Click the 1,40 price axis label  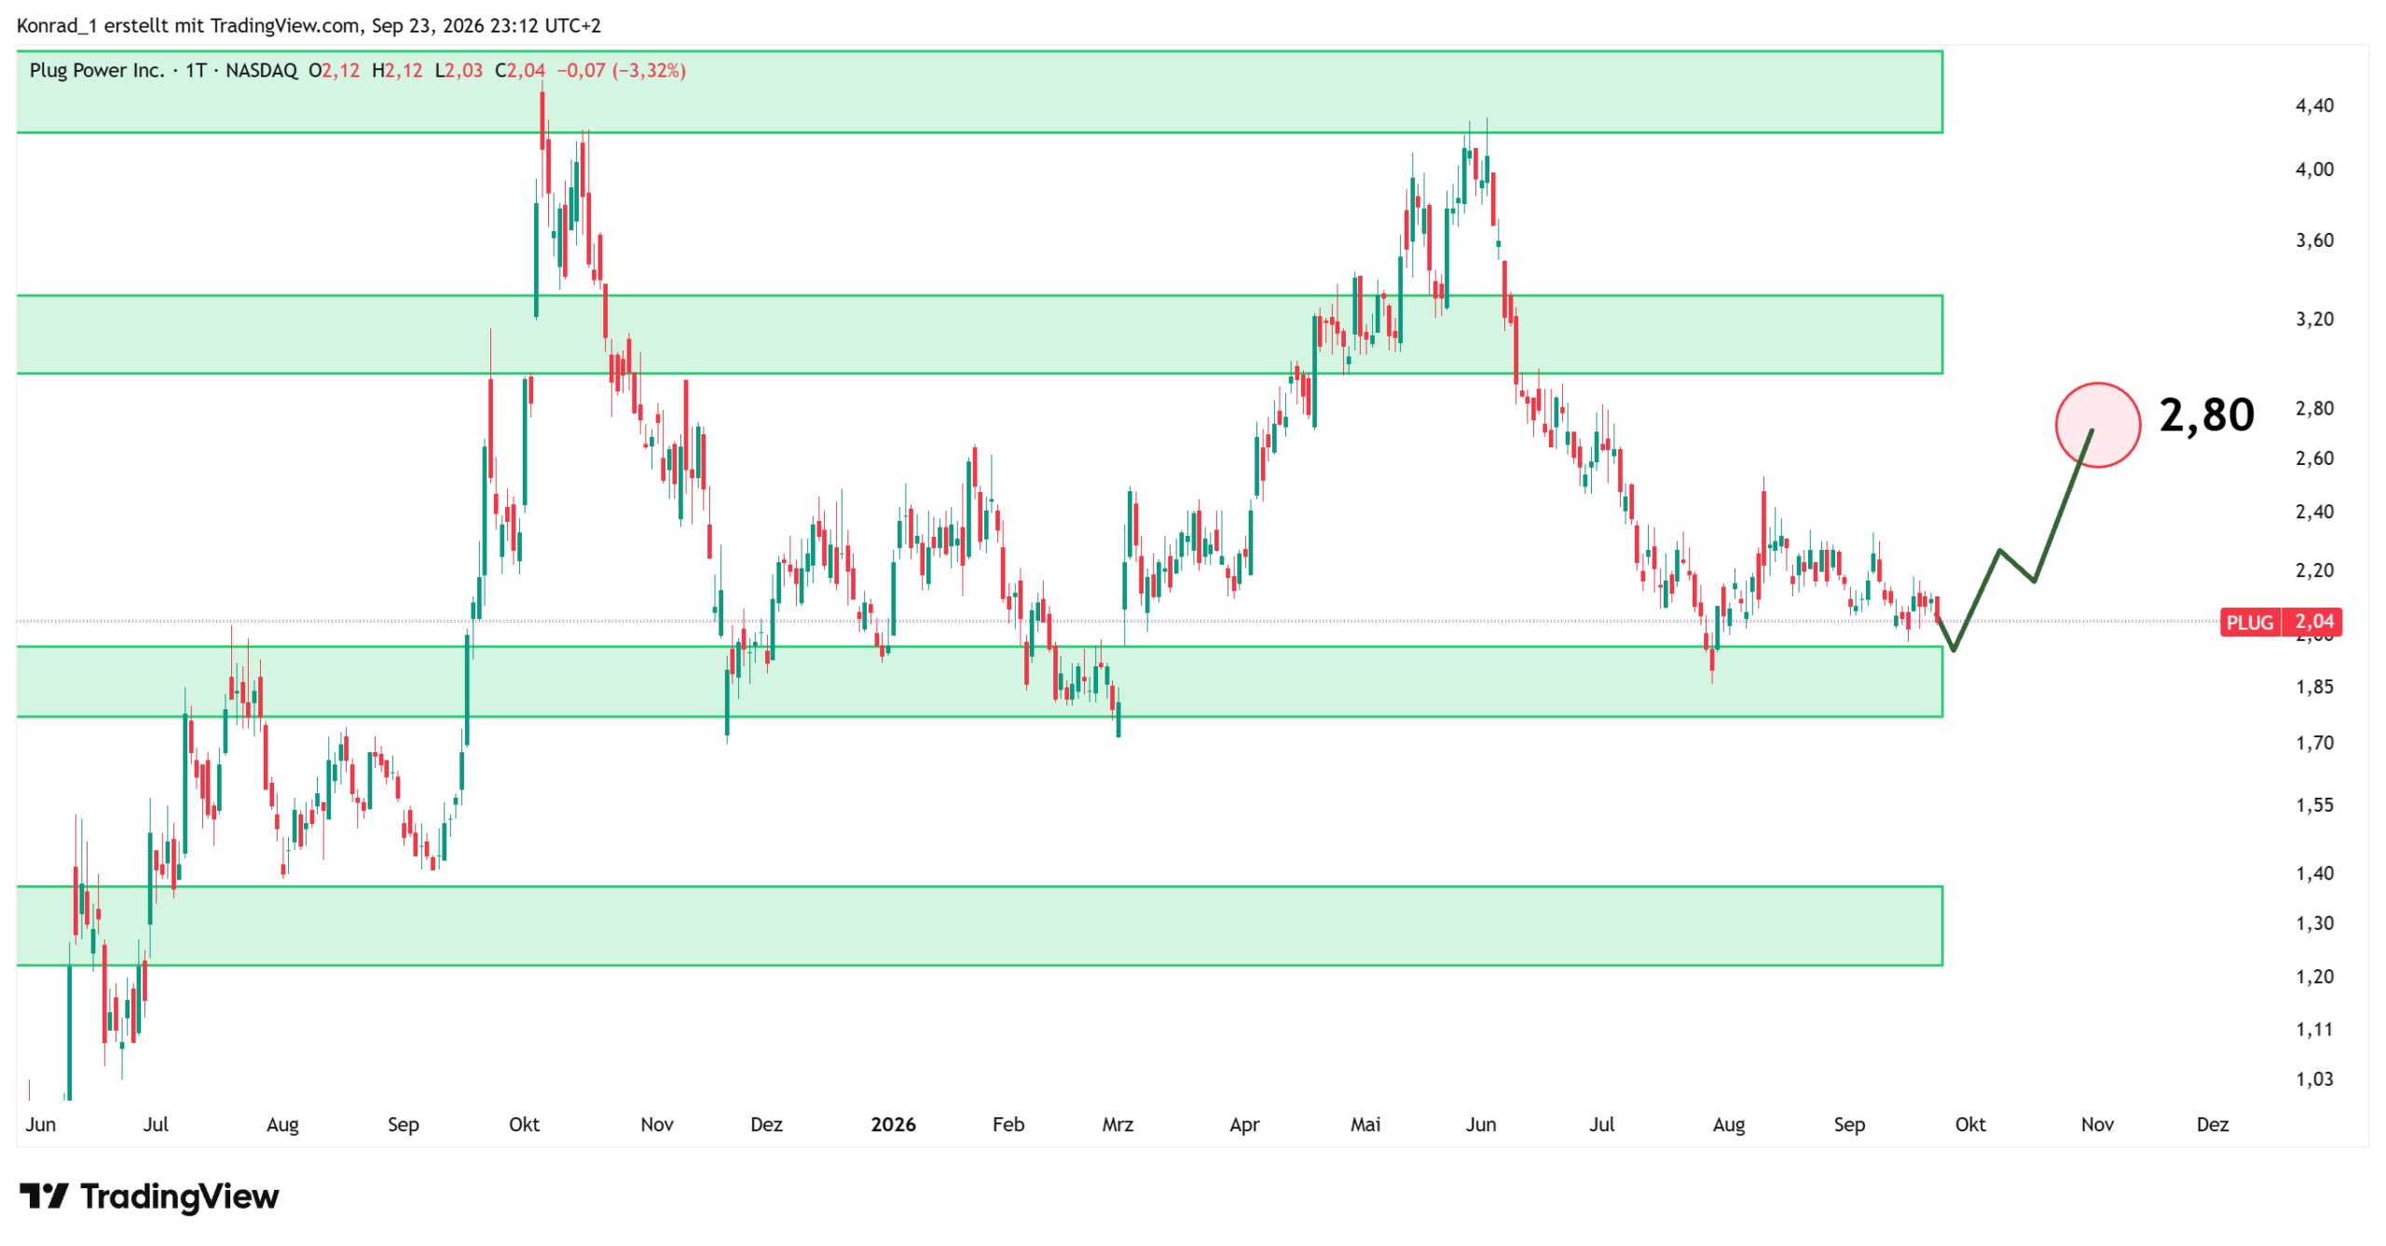(2313, 874)
